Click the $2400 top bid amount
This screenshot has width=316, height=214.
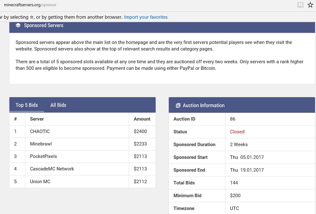click(140, 131)
